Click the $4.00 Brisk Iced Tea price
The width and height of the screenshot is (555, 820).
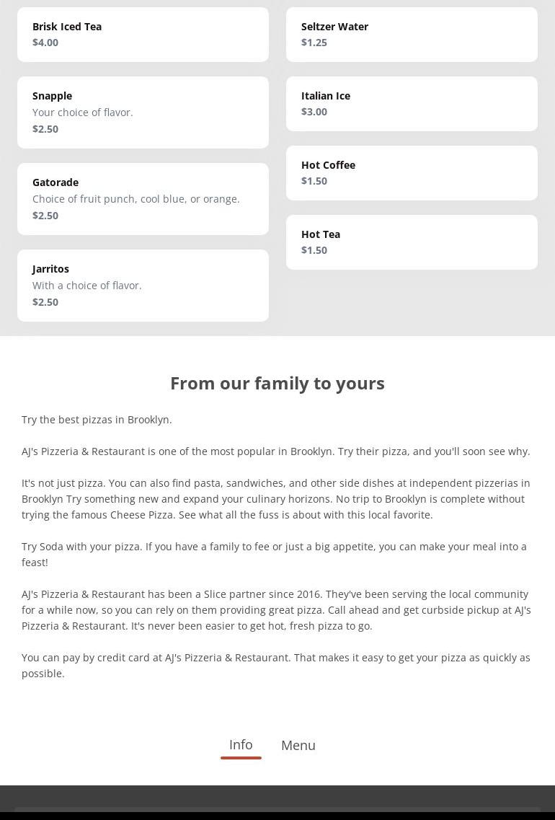pyautogui.click(x=45, y=43)
